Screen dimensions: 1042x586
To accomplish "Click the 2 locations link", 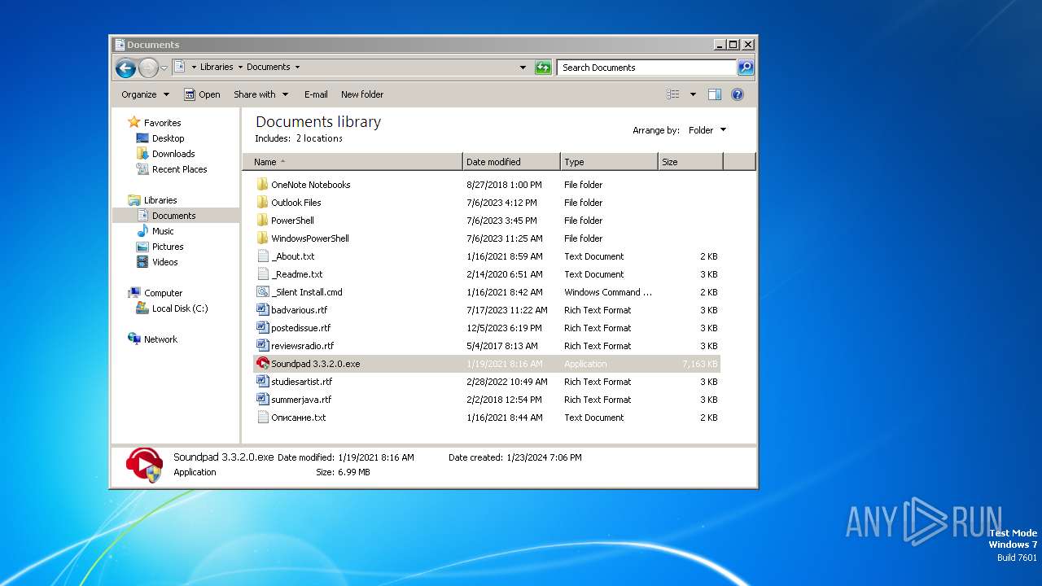I will point(319,138).
